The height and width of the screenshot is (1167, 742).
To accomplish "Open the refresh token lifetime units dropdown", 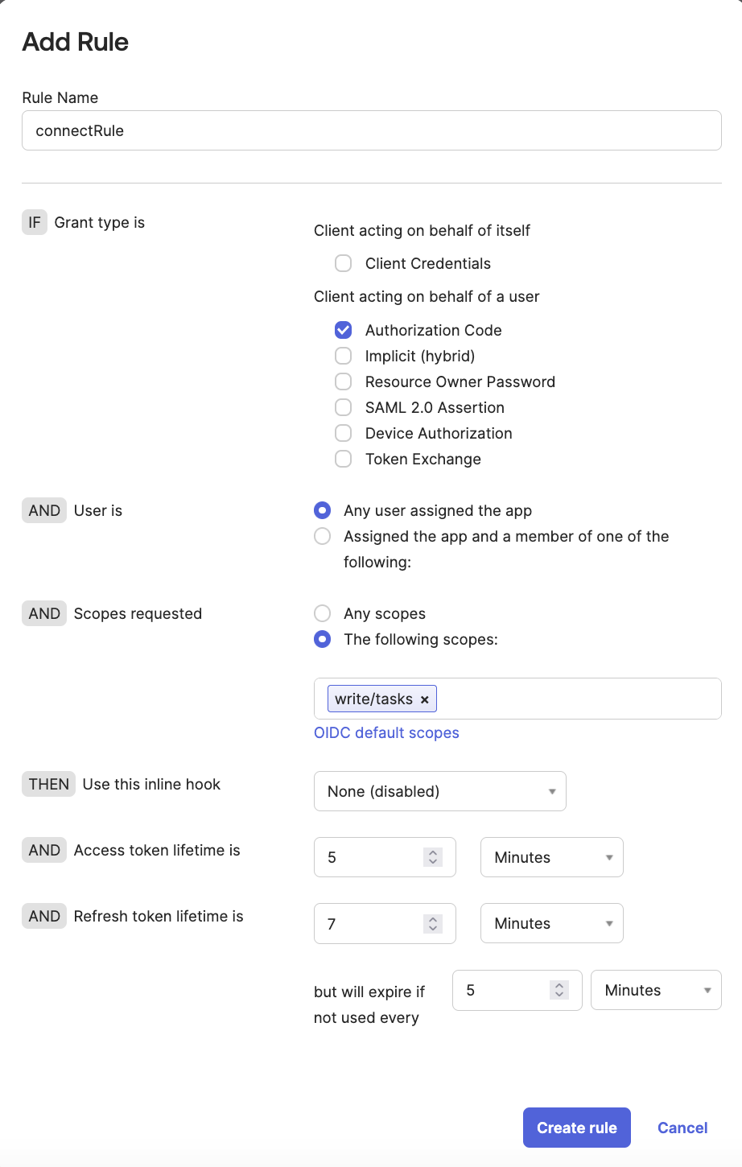I will point(551,923).
